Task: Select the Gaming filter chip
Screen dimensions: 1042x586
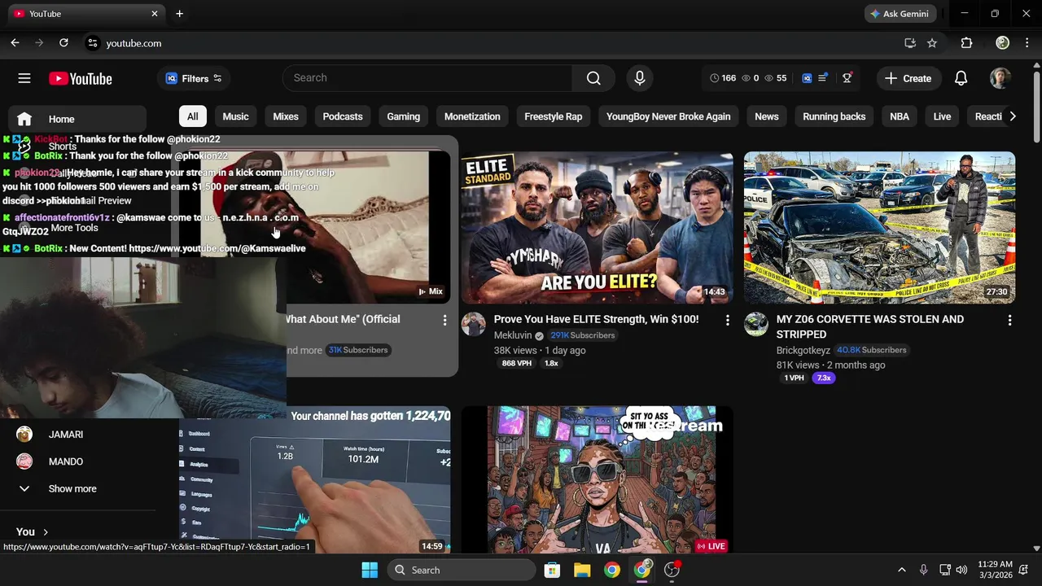Action: coord(403,116)
